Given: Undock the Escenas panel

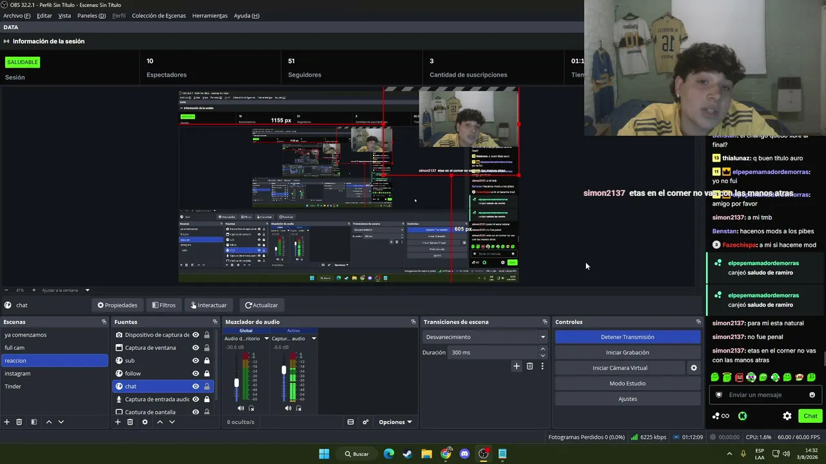Looking at the screenshot, I should [x=104, y=322].
